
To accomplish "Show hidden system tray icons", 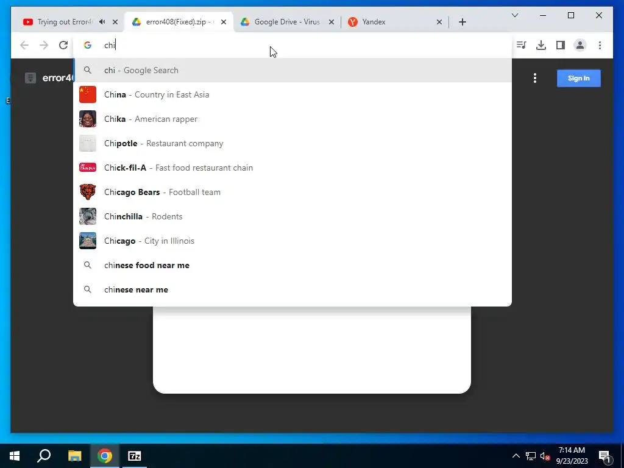I will tap(516, 456).
